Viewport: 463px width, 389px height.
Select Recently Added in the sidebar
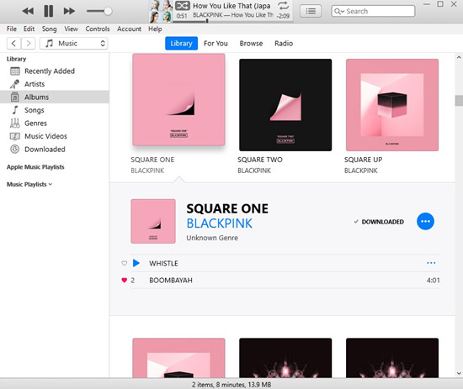[x=55, y=71]
